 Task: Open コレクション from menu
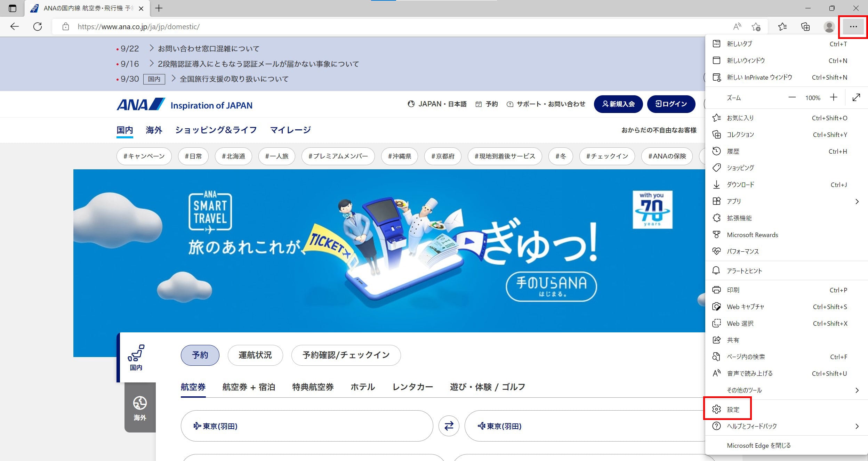pos(787,135)
